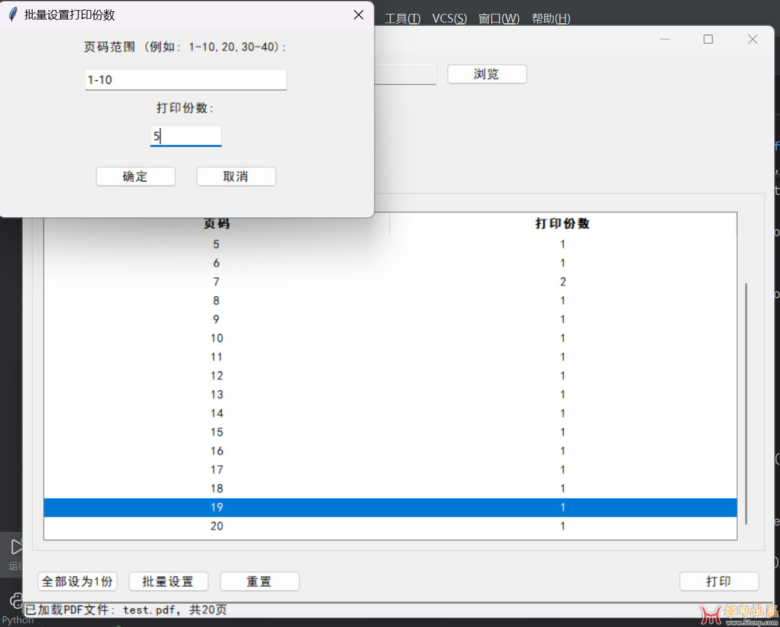
Task: Open the 帮助(H) menu
Action: [x=551, y=18]
